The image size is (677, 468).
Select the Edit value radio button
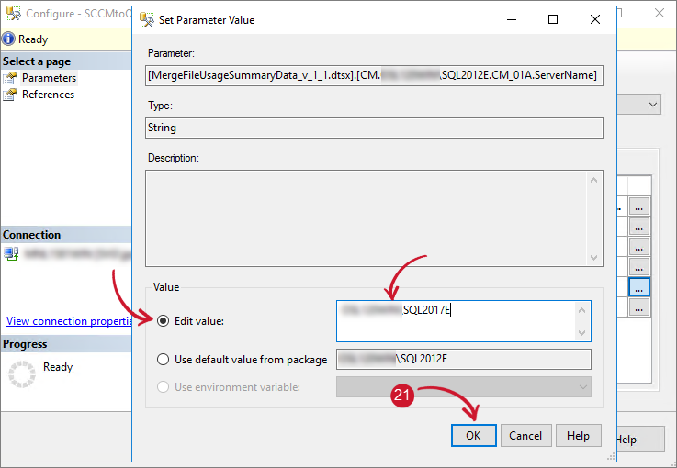point(163,321)
